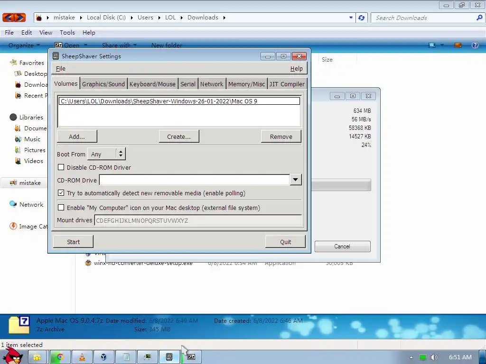
Task: Cancel the 7-Zip extraction dialog
Action: (342, 246)
